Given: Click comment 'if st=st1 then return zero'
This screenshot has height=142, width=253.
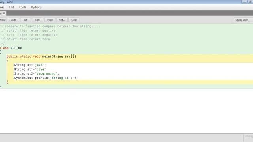Looking at the screenshot, I should coord(25,39).
